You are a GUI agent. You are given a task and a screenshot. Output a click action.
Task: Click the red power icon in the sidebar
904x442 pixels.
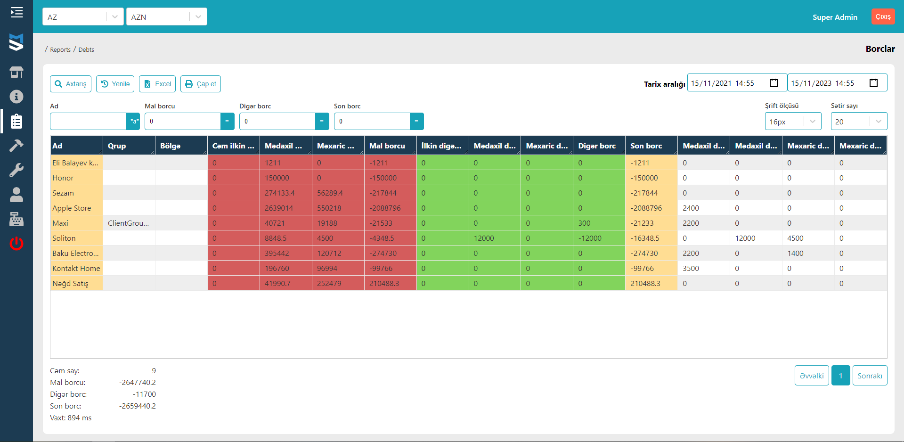coord(16,244)
